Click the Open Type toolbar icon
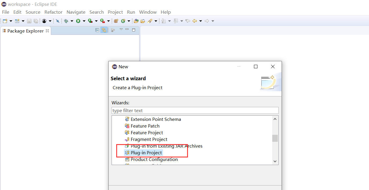 [x=136, y=21]
